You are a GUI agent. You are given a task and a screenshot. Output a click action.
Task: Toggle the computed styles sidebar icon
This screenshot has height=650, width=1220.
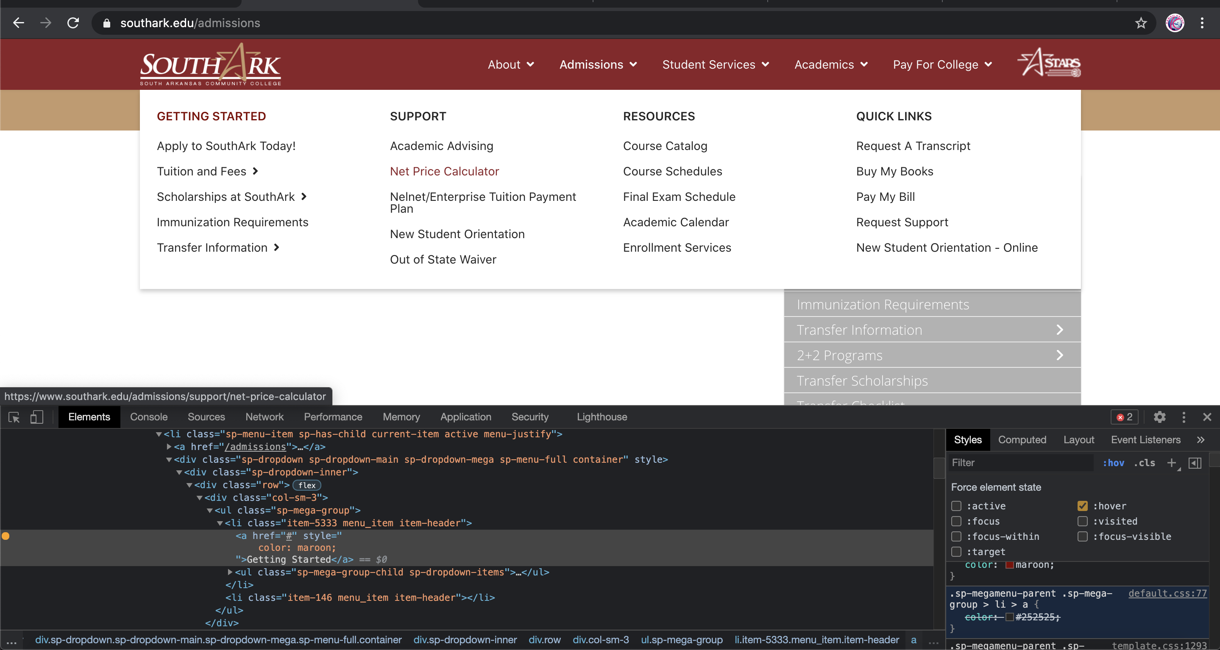(x=1195, y=463)
